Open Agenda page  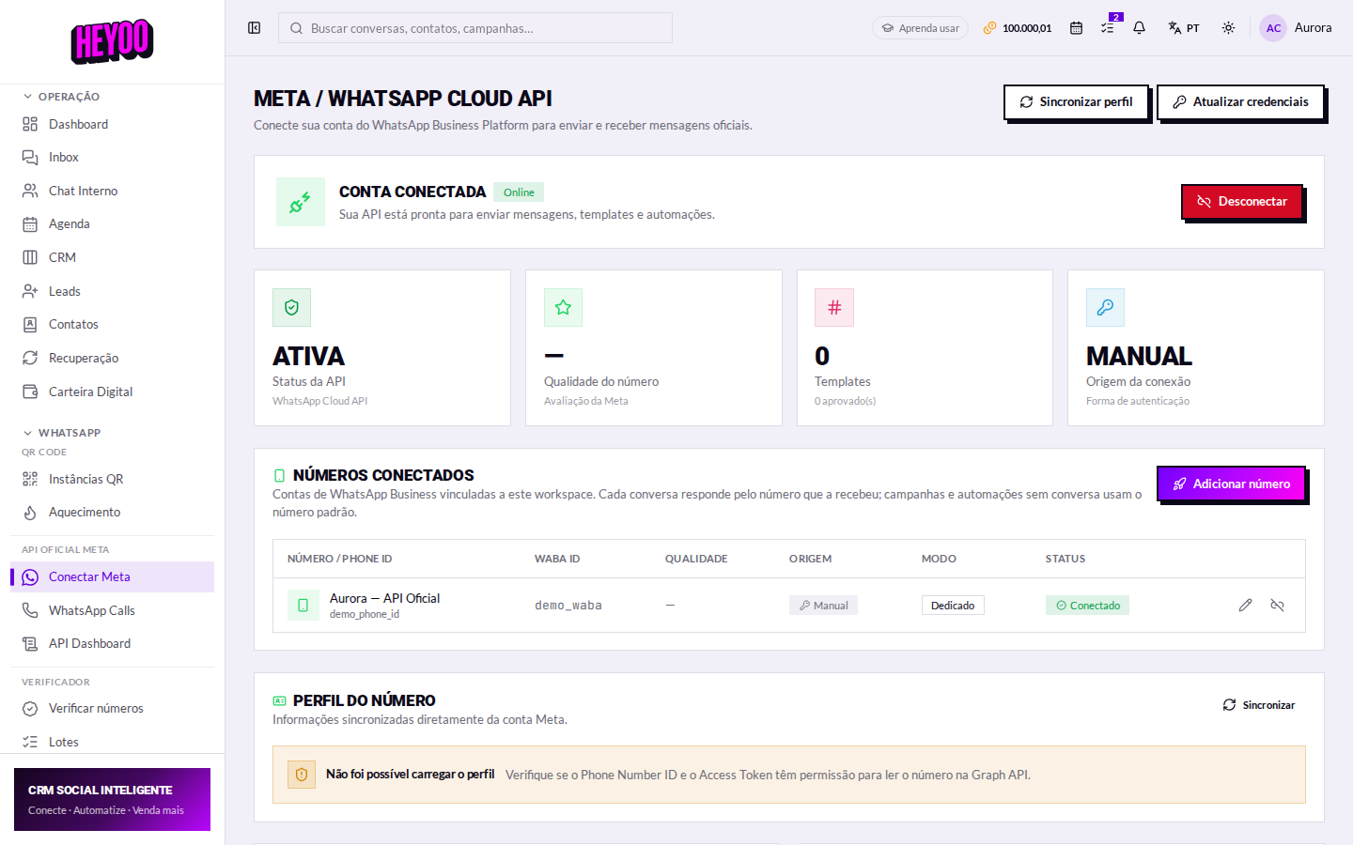[x=112, y=224]
